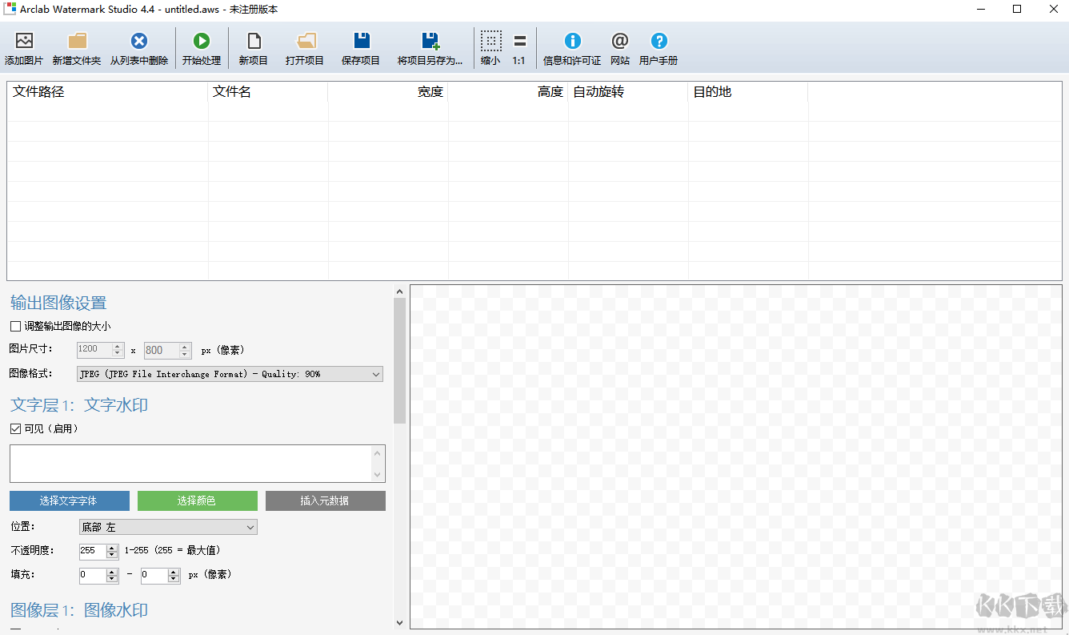The width and height of the screenshot is (1069, 635).
Task: Click the 新增文件夹 folder icon
Action: (77, 42)
